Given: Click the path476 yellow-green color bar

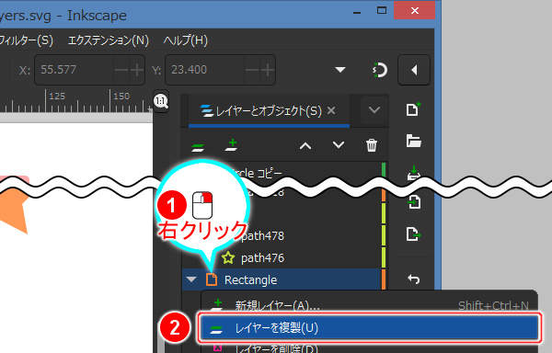Looking at the screenshot, I should tap(384, 257).
